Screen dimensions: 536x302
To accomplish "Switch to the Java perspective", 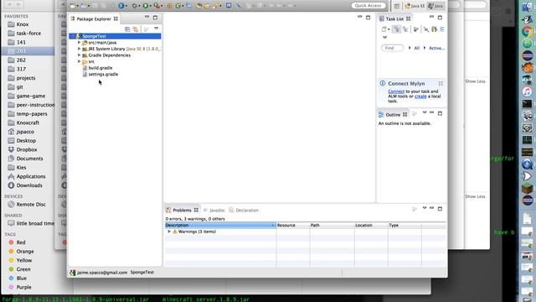I will pos(435,6).
